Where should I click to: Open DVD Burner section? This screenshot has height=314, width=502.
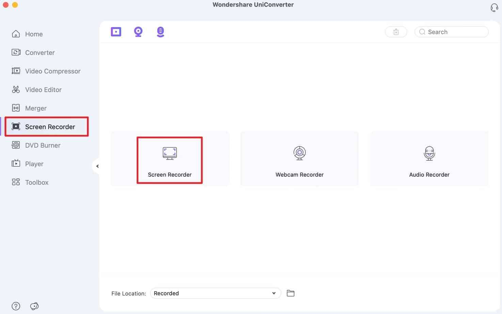tap(36, 145)
